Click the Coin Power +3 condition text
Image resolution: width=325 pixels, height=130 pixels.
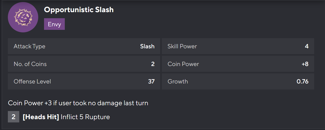pos(78,103)
